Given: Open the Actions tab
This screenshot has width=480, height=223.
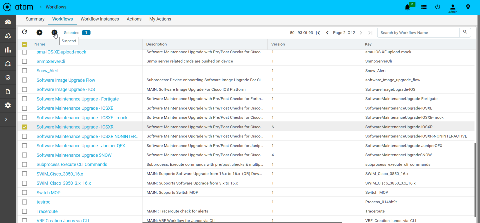Looking at the screenshot, I should (134, 19).
